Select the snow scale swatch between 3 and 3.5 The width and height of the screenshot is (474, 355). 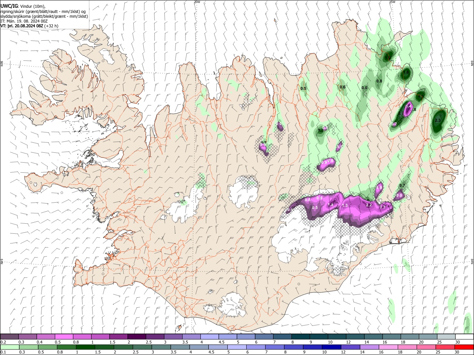tap(173, 337)
